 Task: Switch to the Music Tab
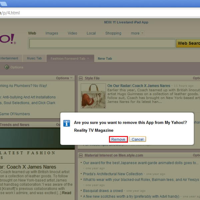point(34,58)
